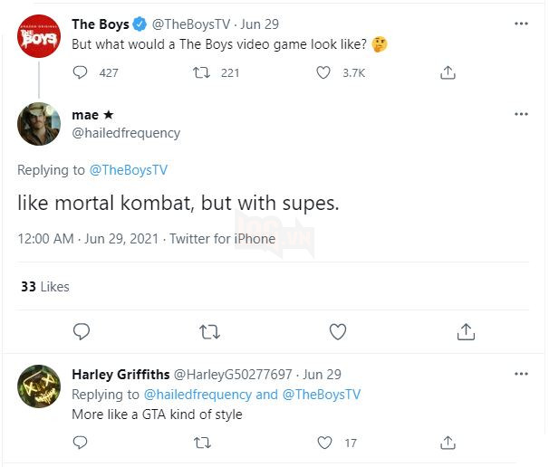Open more options on mae's tweet
Screen dimensions: 549x467
tap(521, 114)
